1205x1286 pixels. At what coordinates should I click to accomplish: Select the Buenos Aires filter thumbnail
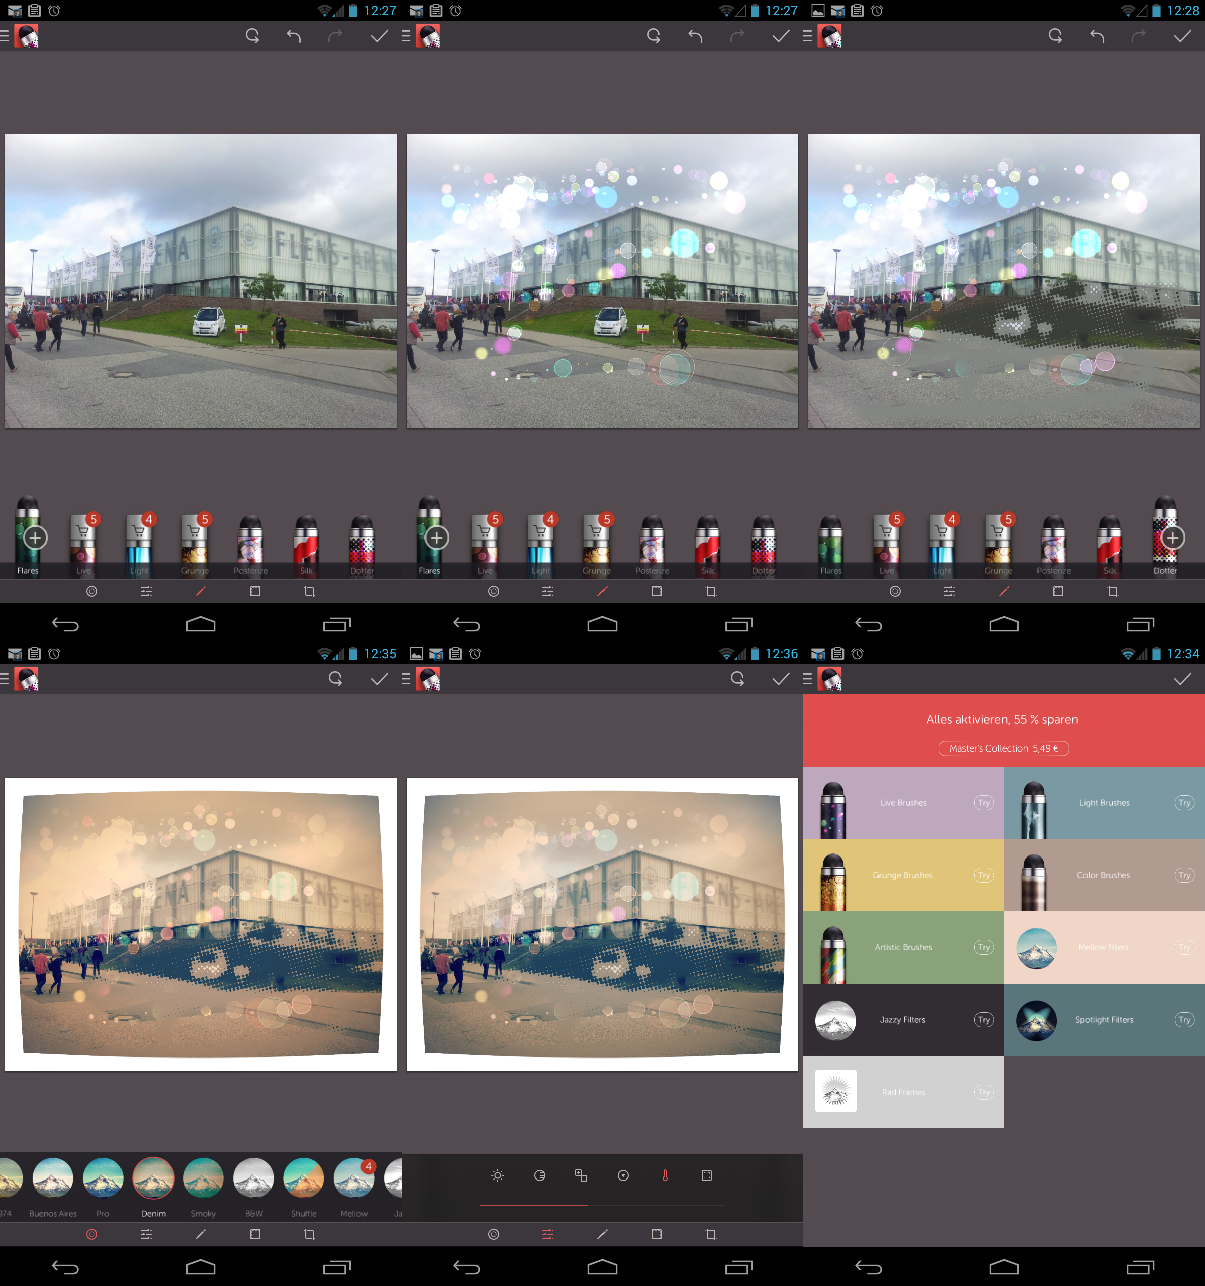point(53,1178)
